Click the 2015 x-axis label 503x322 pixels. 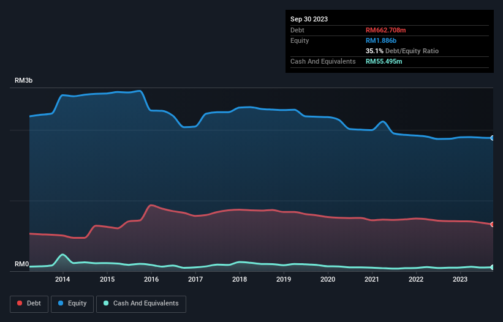[x=107, y=279]
